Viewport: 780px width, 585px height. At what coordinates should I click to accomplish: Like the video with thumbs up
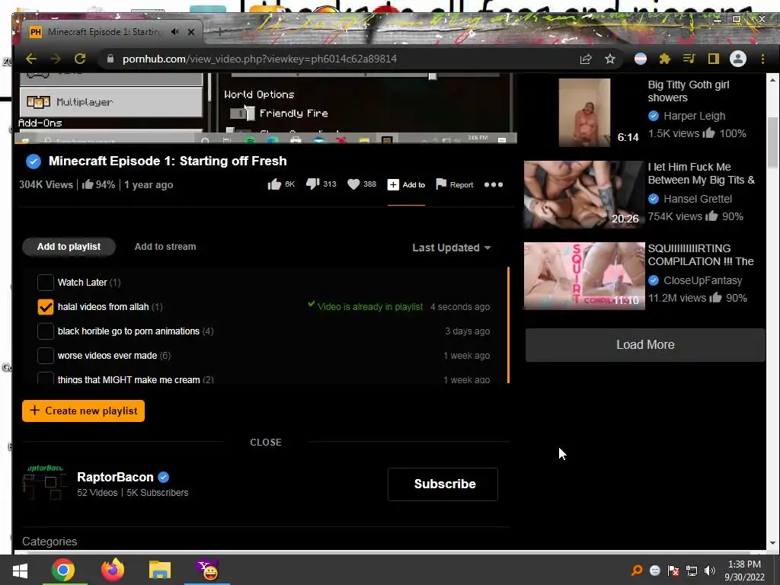[x=274, y=184]
